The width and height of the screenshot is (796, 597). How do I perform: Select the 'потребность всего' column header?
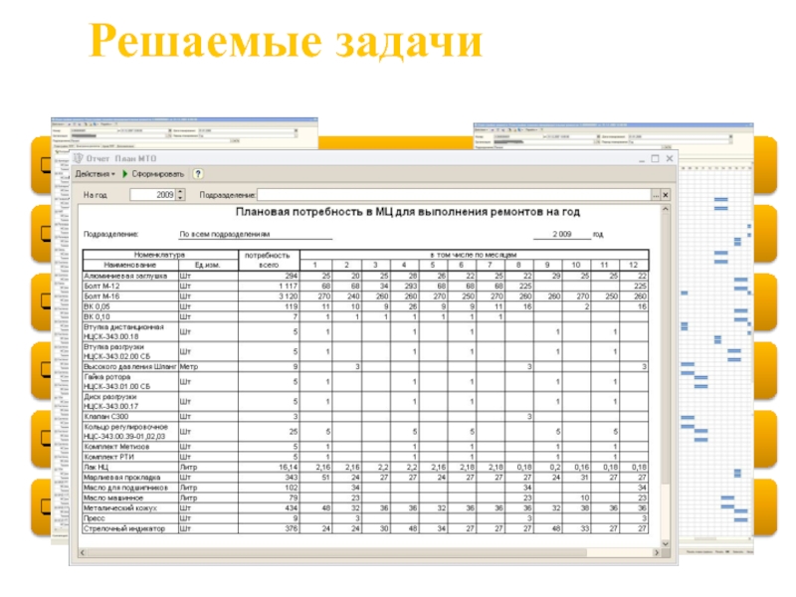pyautogui.click(x=269, y=260)
